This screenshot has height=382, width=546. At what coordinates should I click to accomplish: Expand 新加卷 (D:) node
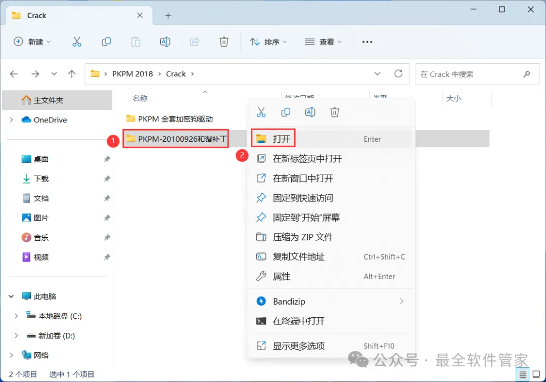[x=16, y=335]
